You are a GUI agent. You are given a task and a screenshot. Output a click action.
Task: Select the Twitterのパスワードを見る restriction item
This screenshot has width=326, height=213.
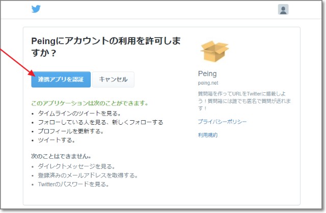click(73, 185)
